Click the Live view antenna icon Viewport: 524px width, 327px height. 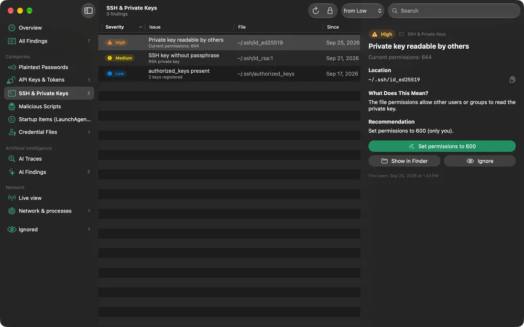click(x=12, y=198)
